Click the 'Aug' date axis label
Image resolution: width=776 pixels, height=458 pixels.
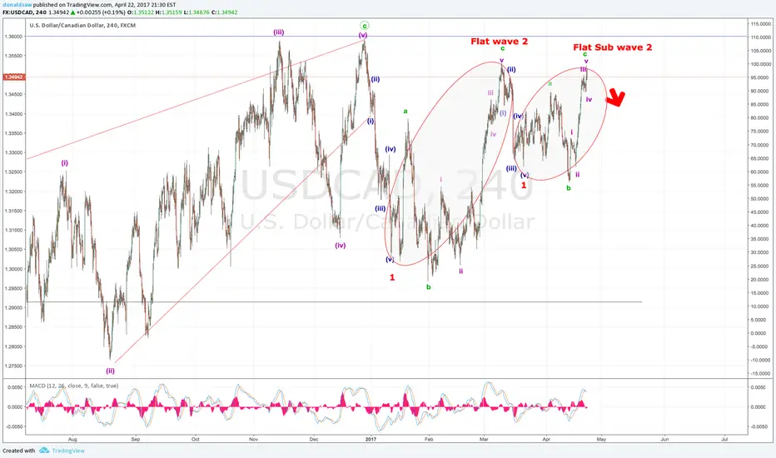(72, 439)
